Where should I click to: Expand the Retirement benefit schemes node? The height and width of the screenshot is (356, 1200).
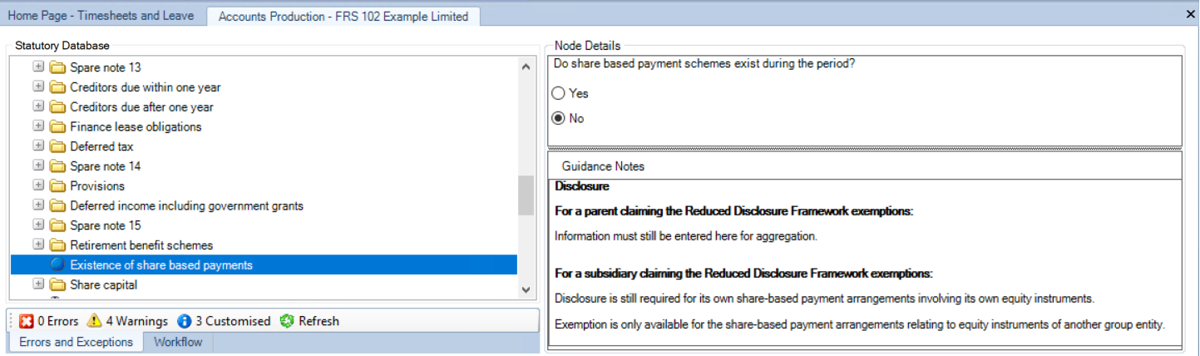click(x=38, y=245)
